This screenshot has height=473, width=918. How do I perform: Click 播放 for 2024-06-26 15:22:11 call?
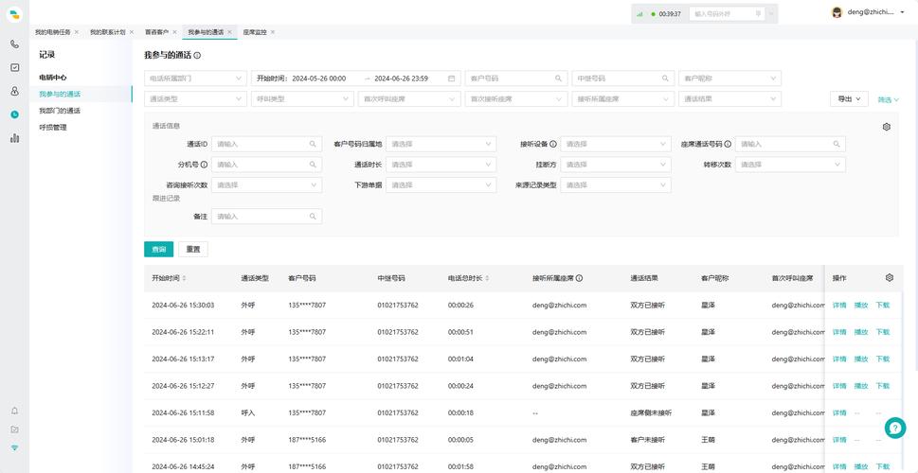(x=860, y=332)
